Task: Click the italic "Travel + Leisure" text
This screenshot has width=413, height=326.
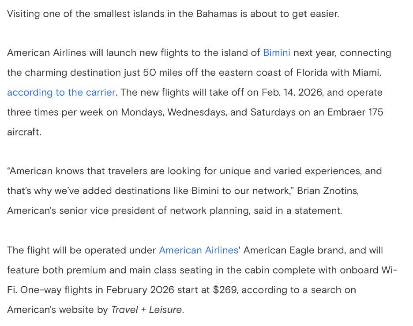Action: (x=146, y=310)
